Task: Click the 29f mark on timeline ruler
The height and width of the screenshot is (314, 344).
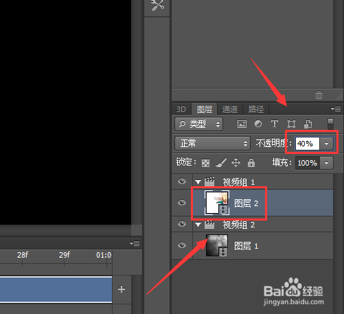Action: tap(65, 255)
